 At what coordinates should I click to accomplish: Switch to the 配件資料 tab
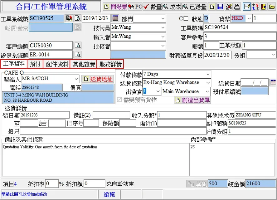[57, 64]
